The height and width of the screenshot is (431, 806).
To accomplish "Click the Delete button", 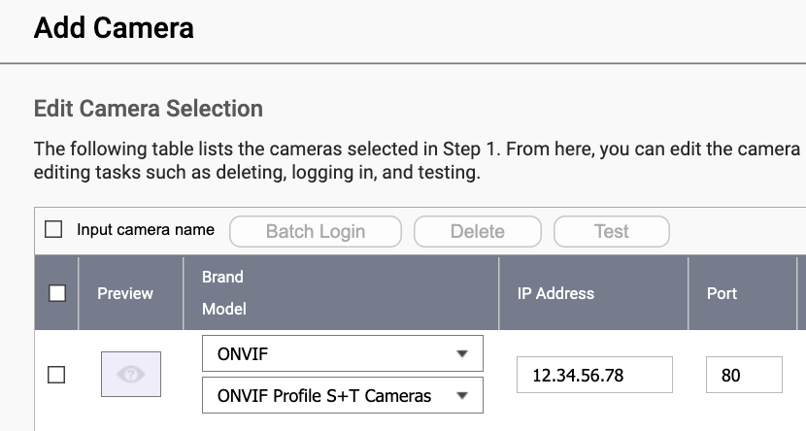I will coord(477,231).
